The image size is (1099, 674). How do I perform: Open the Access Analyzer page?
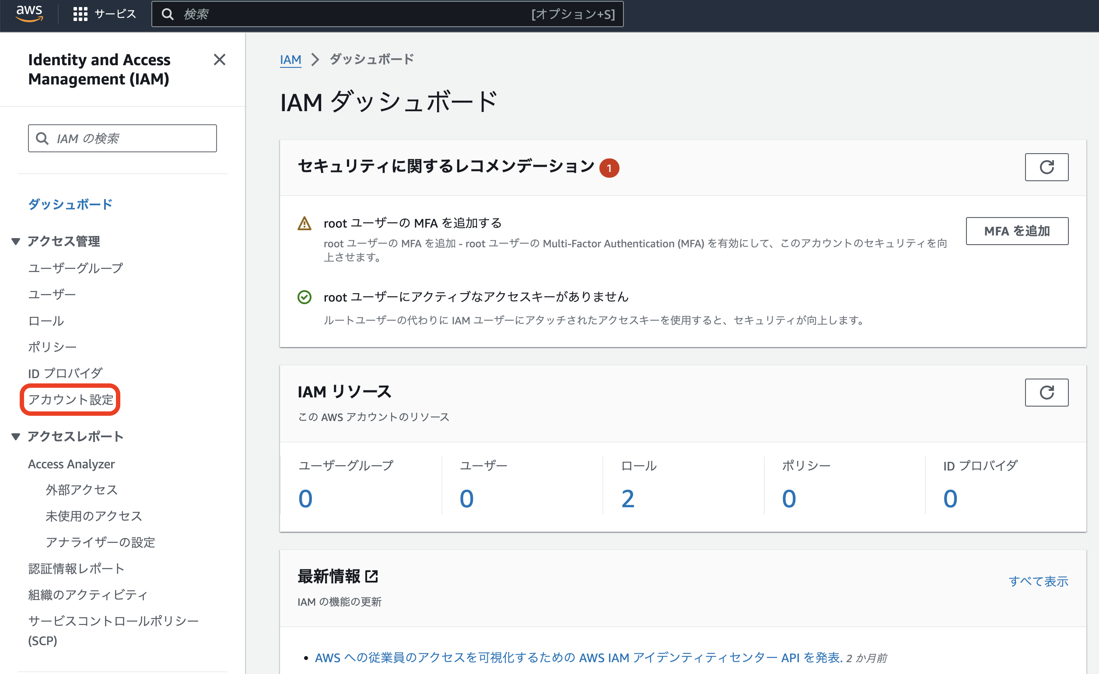[x=71, y=463]
